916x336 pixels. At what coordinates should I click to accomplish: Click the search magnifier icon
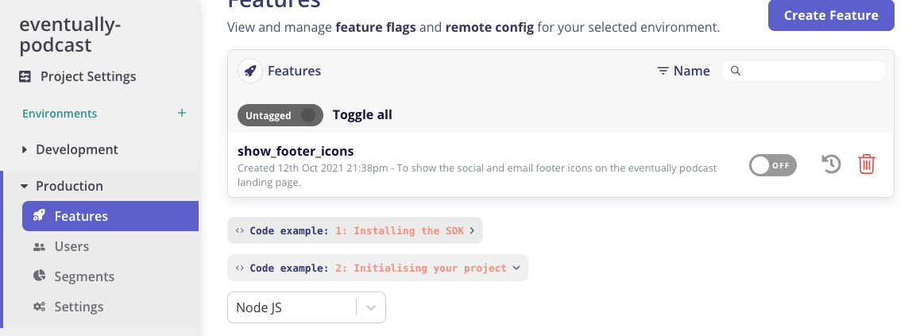pos(736,71)
